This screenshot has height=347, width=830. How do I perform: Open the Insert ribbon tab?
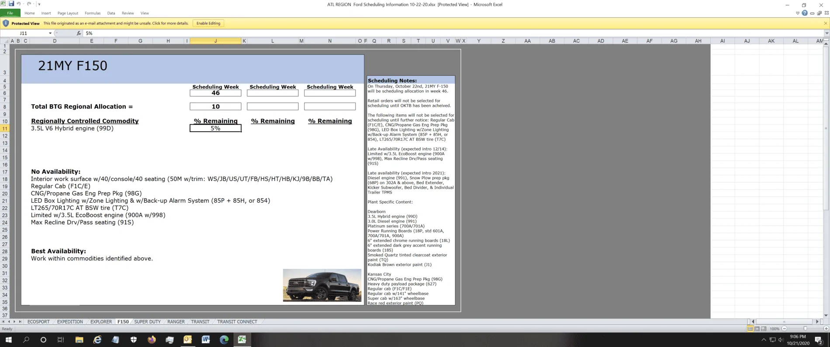(x=46, y=13)
